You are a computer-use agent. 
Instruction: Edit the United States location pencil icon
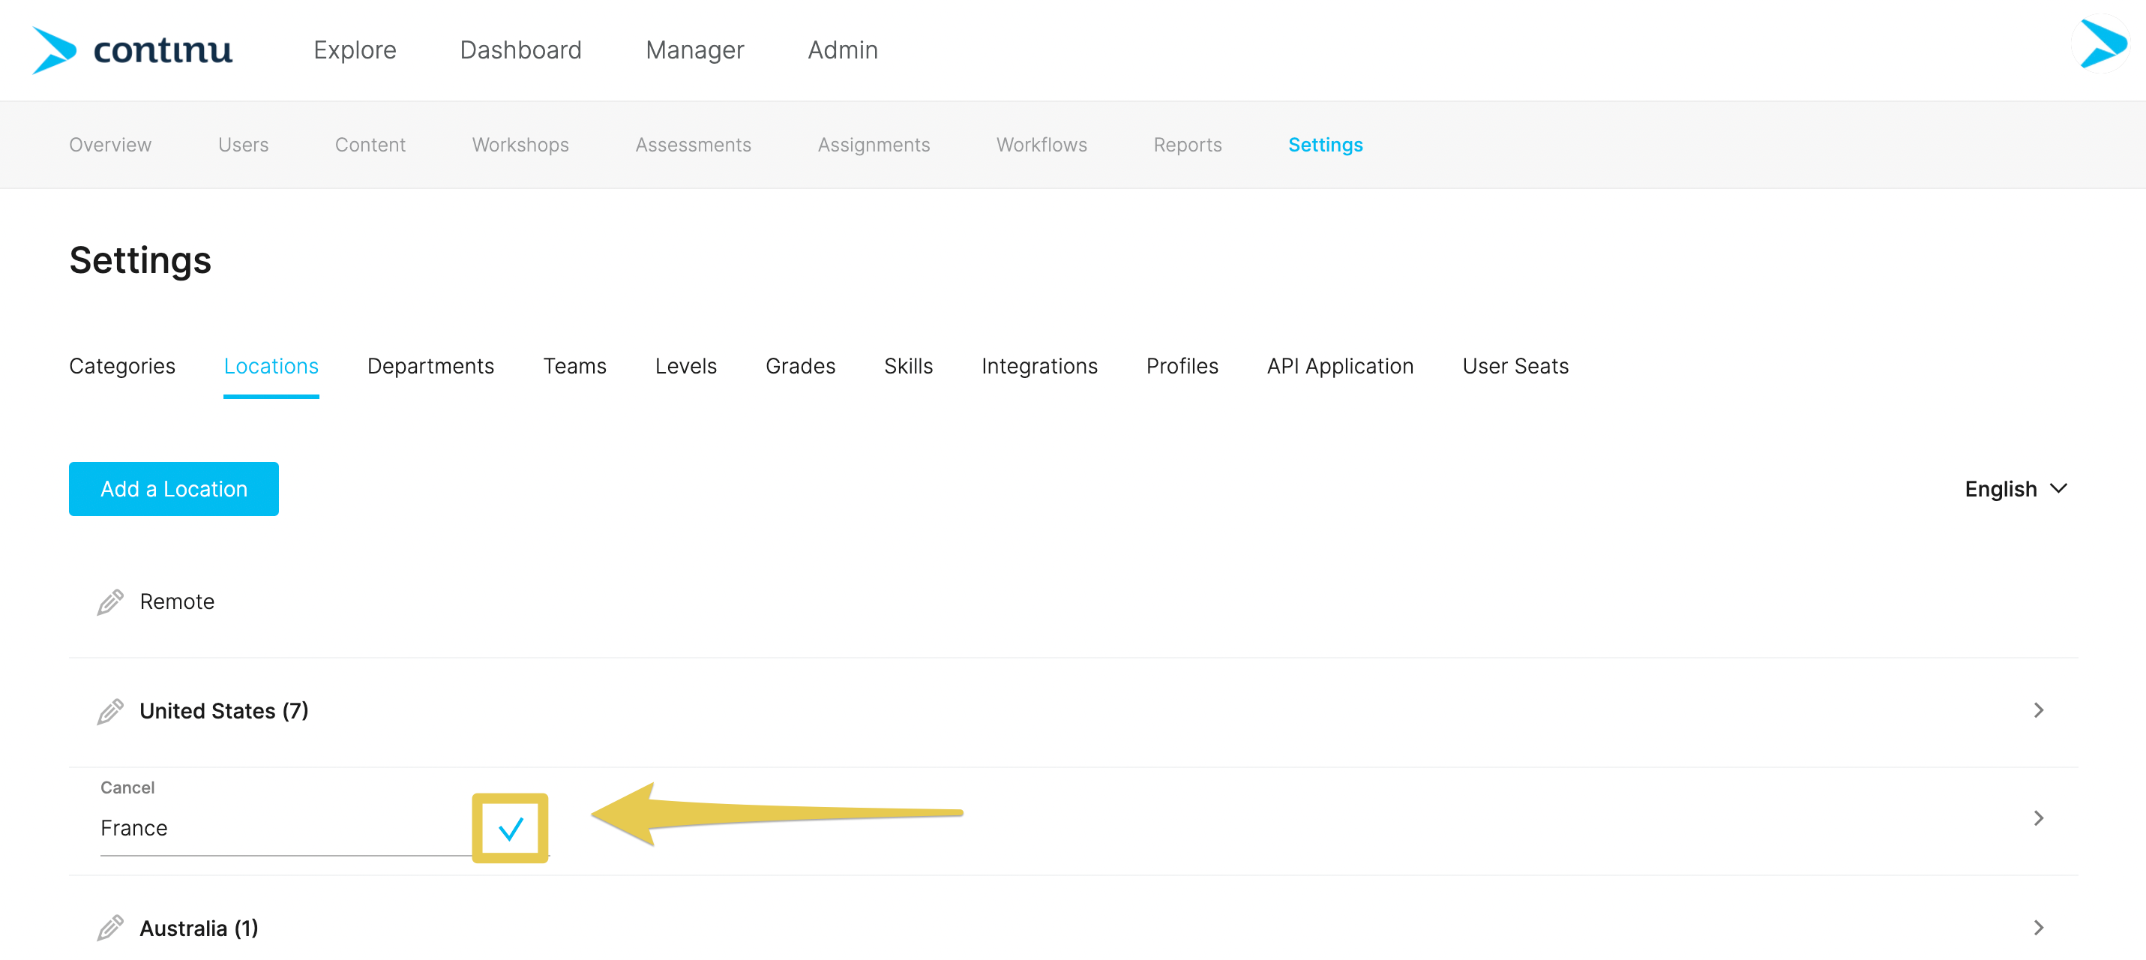(110, 711)
